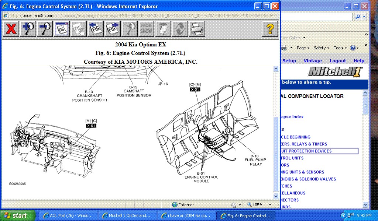Select the SENDING UNITS & SENSORS index entry
Screen dimensions: 378x221
pyautogui.click(x=303, y=172)
